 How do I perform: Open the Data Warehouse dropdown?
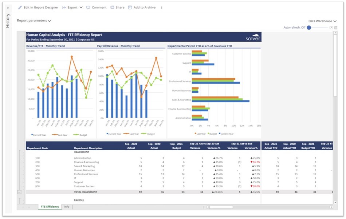click(322, 21)
